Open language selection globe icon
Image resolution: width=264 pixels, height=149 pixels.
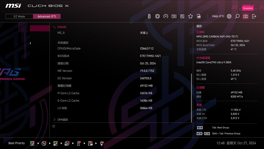click(x=229, y=16)
